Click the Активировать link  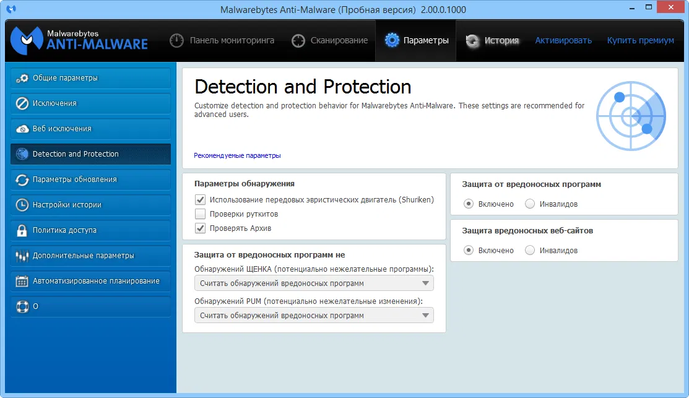click(563, 40)
